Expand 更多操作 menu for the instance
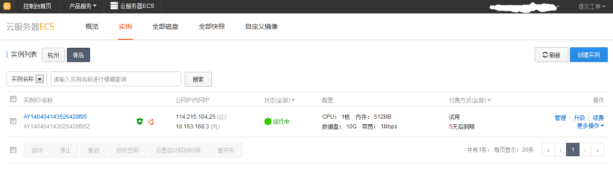Image resolution: width=613 pixels, height=172 pixels. coord(590,126)
